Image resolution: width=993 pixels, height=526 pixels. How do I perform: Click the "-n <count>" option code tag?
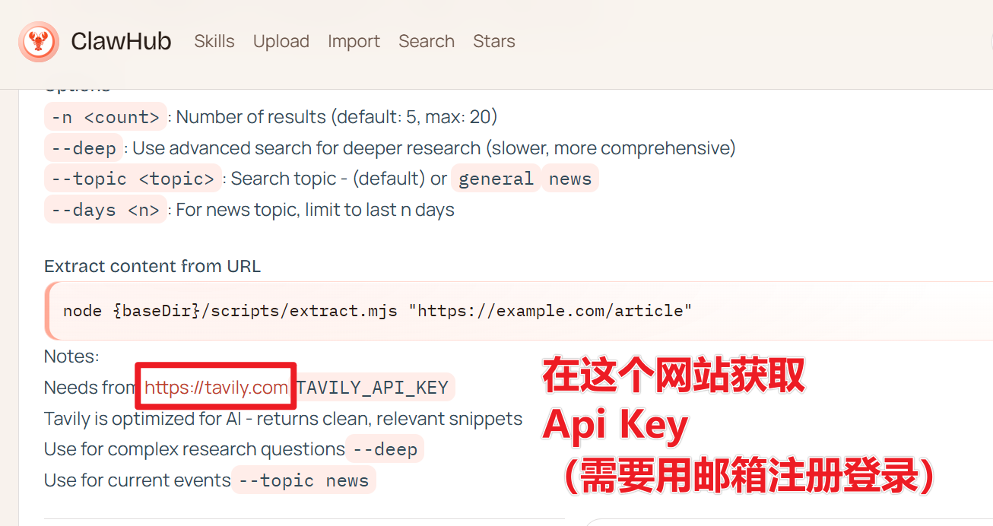[105, 117]
